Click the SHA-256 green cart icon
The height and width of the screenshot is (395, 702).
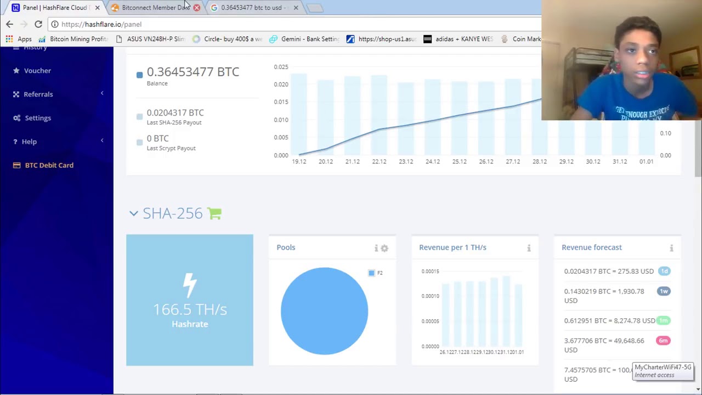coord(214,213)
